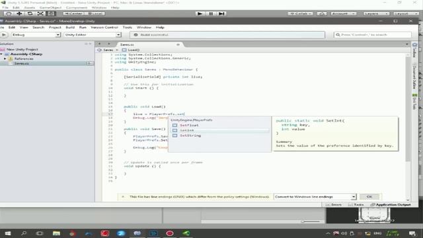
Task: Open the Layout dropdown in Unity
Action: 405,13
